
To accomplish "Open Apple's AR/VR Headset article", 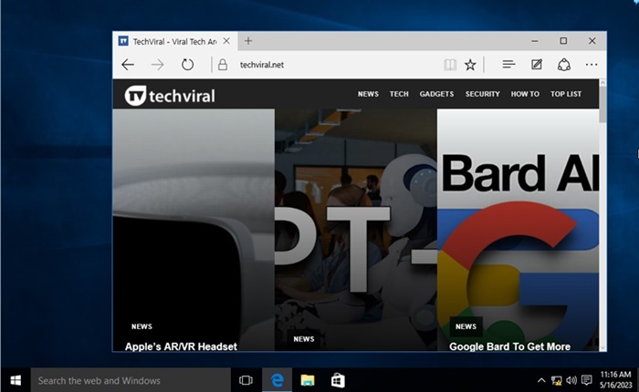I will (x=181, y=346).
